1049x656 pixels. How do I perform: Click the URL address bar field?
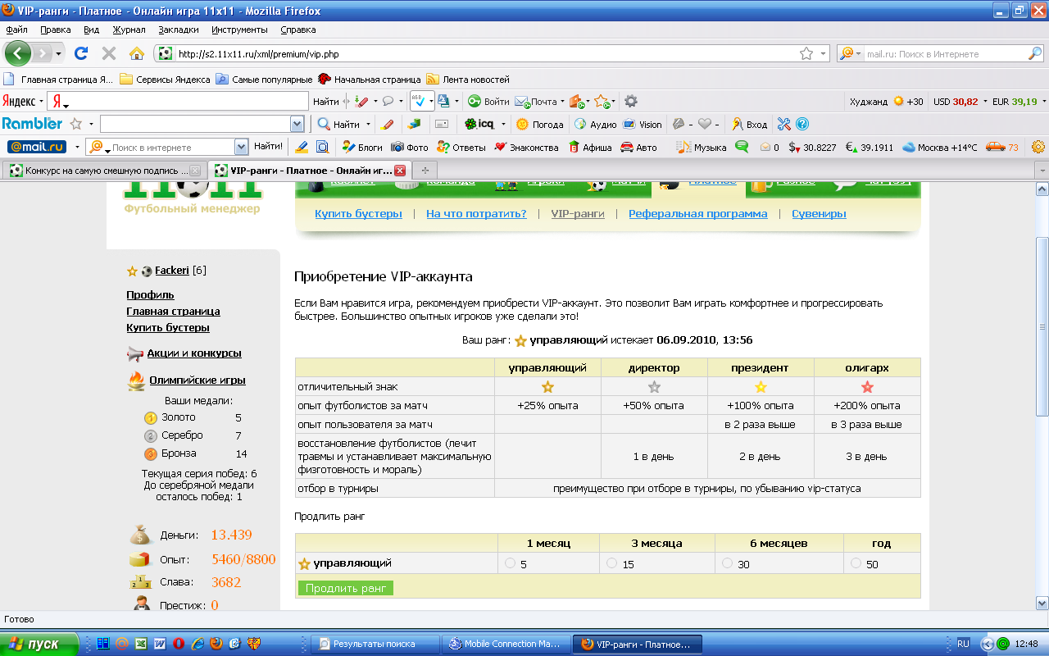(x=484, y=54)
